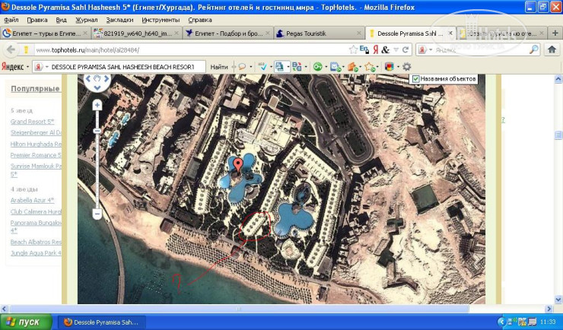Click the red hotel location marker
Image resolution: width=563 pixels, height=330 pixels.
(x=238, y=163)
